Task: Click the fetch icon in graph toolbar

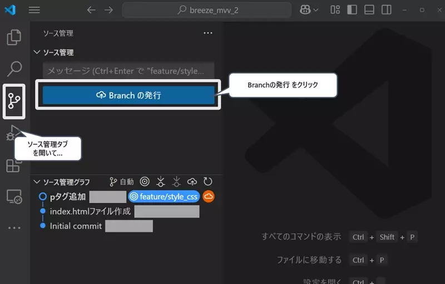Action: click(161, 182)
